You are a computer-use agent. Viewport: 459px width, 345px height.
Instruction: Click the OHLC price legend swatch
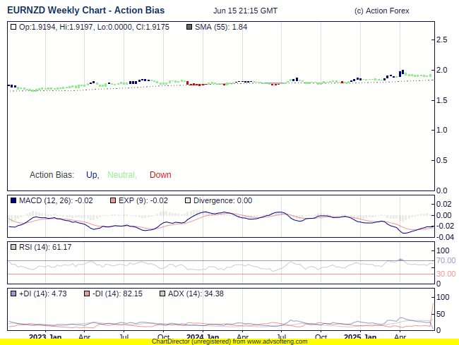[13, 27]
